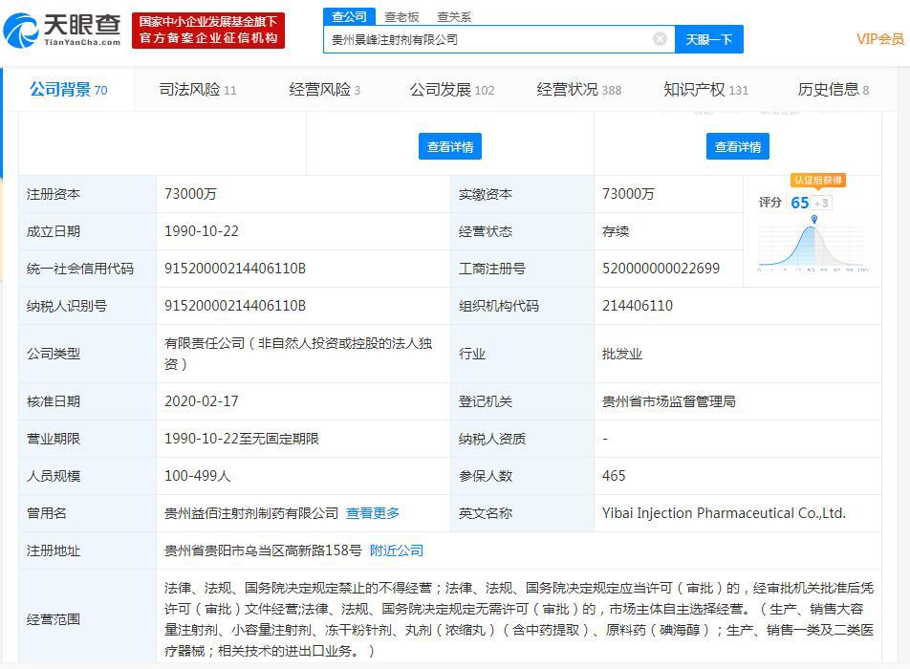Click the English name Yibai Injection Pharmaceutical

(724, 513)
